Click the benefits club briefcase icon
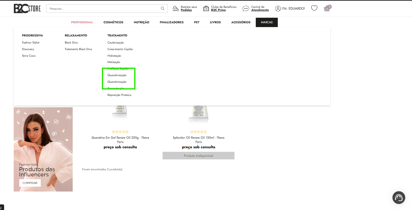Image resolution: width=412 pixels, height=210 pixels. click(x=206, y=9)
